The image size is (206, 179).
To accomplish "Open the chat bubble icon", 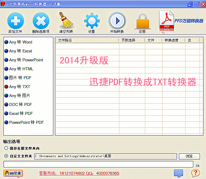I will pos(178,173).
